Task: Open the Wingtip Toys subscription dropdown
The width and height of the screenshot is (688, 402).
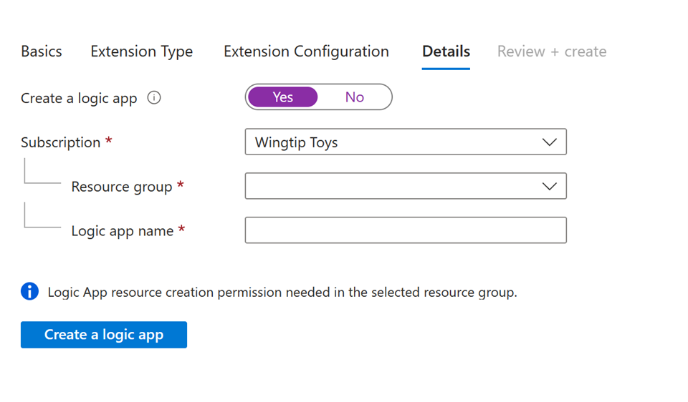Action: pyautogui.click(x=405, y=142)
